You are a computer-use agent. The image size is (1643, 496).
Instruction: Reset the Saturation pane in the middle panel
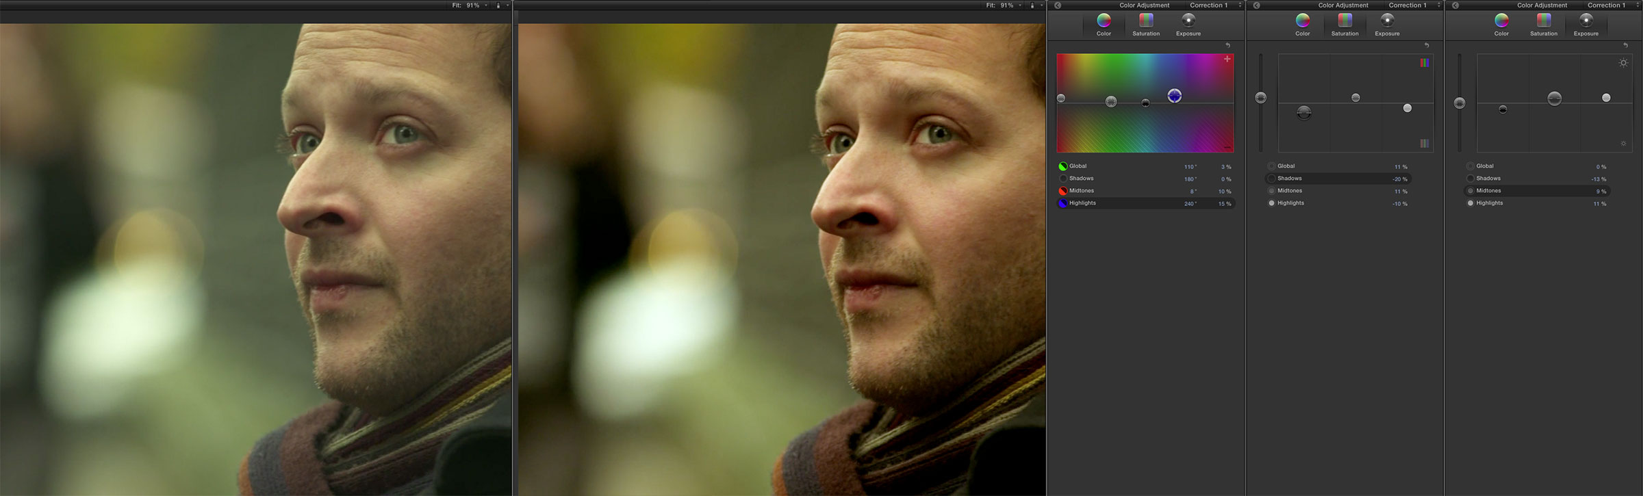(1427, 45)
